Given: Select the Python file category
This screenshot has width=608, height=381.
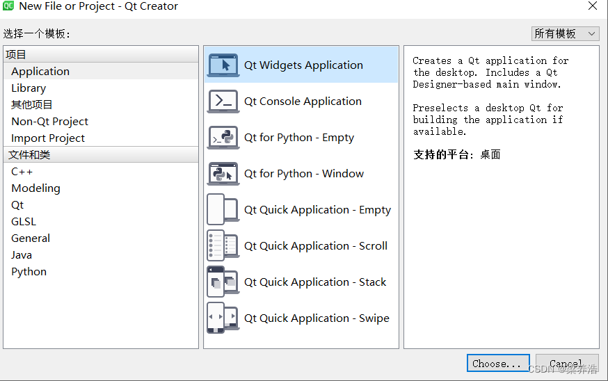Looking at the screenshot, I should pyautogui.click(x=29, y=272).
